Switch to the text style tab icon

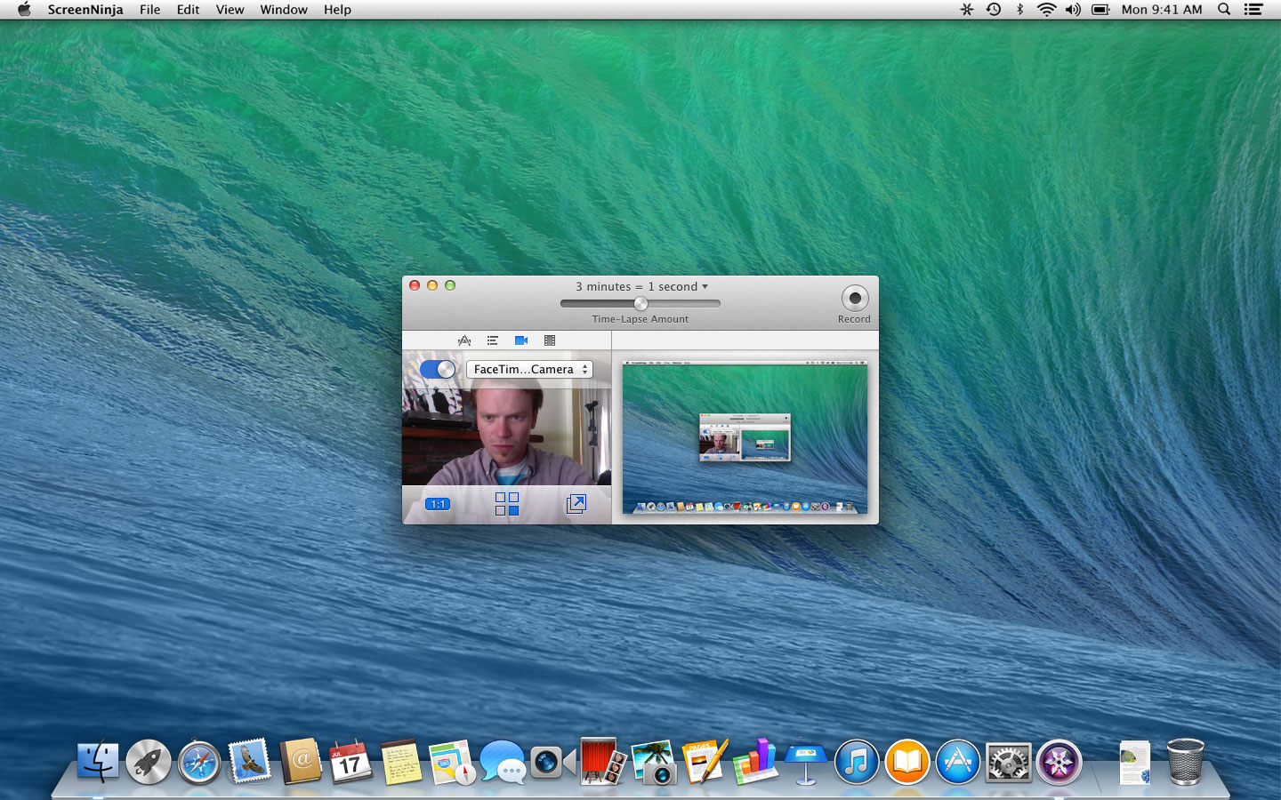click(x=463, y=340)
